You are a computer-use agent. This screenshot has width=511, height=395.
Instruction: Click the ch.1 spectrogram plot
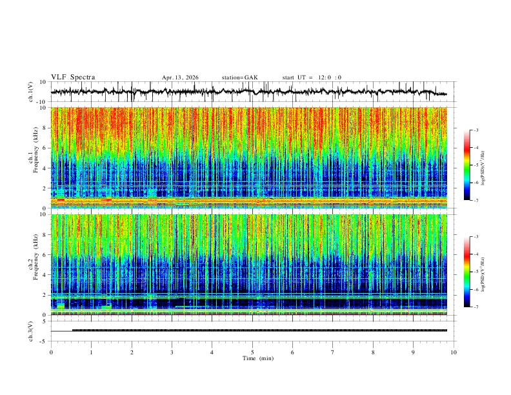tap(248, 157)
